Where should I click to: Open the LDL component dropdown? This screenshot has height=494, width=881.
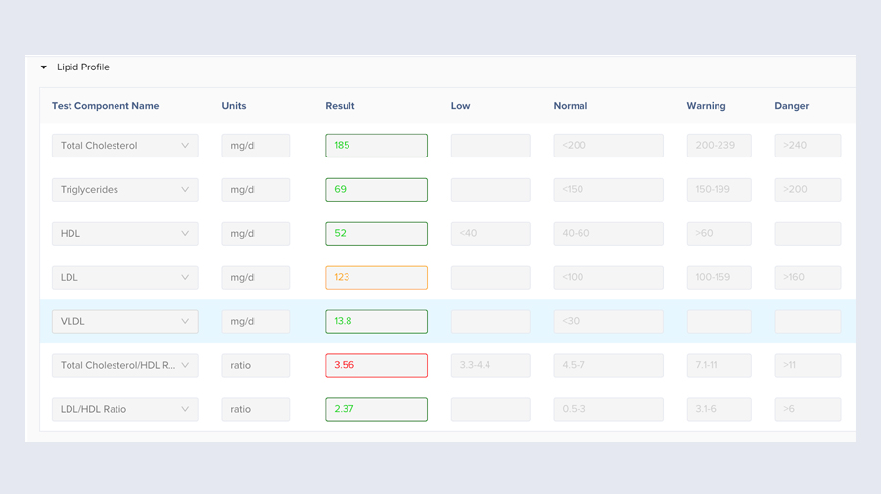[x=124, y=277]
